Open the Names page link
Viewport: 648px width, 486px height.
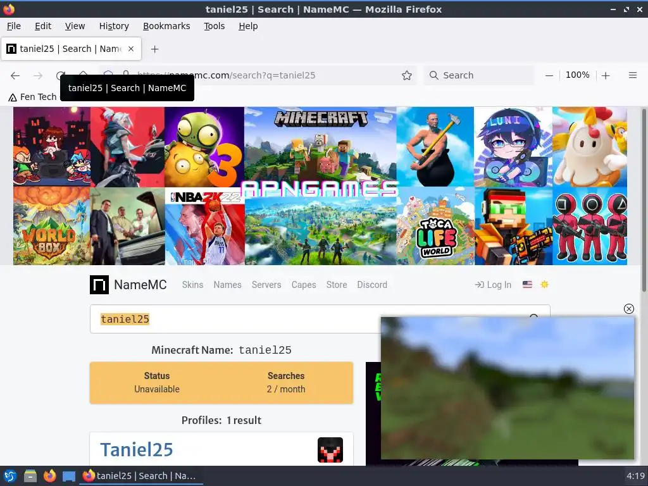click(227, 285)
